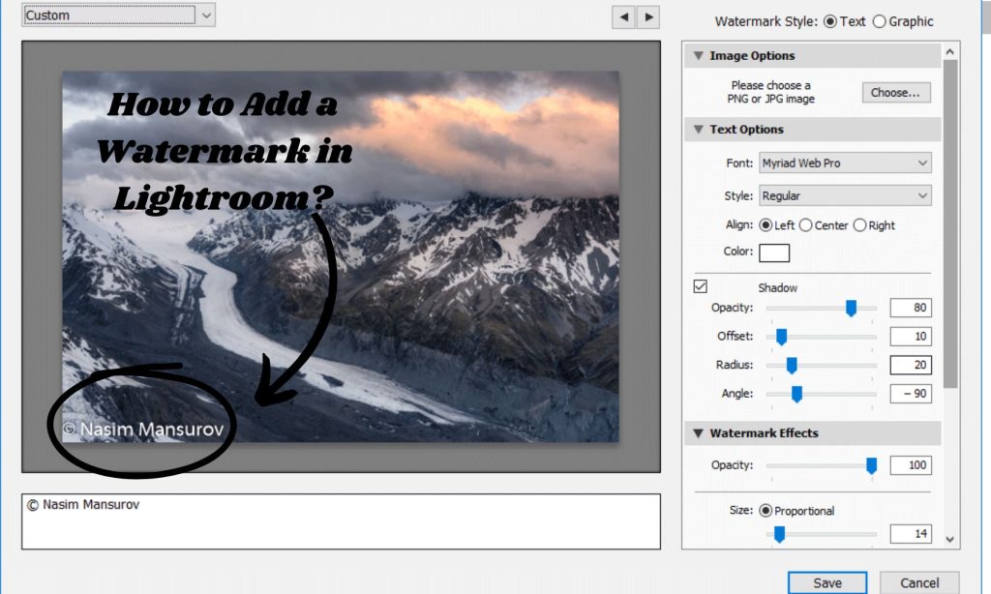Image resolution: width=991 pixels, height=594 pixels.
Task: Edit the Shadow Angle value -90
Action: (911, 394)
